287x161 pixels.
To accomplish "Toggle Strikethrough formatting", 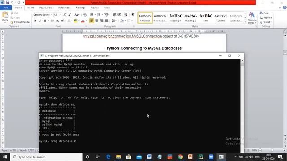I will [x=52, y=21].
